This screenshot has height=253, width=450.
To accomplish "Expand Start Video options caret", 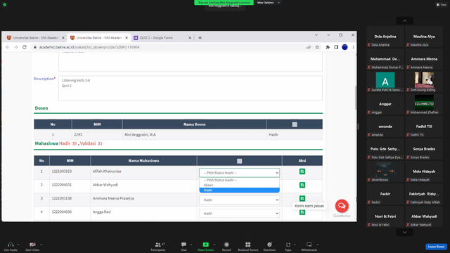I will pos(41,245).
